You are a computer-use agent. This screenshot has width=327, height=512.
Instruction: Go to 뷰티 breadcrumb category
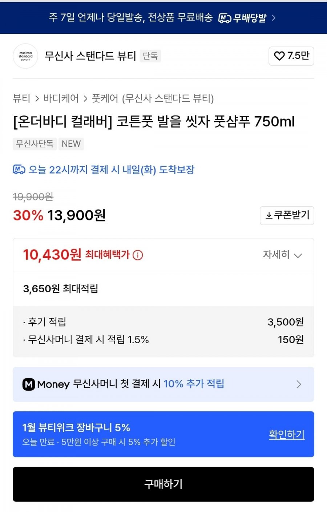click(x=21, y=98)
